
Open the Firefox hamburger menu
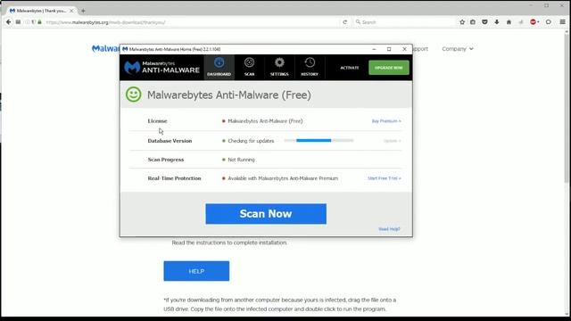pos(563,22)
